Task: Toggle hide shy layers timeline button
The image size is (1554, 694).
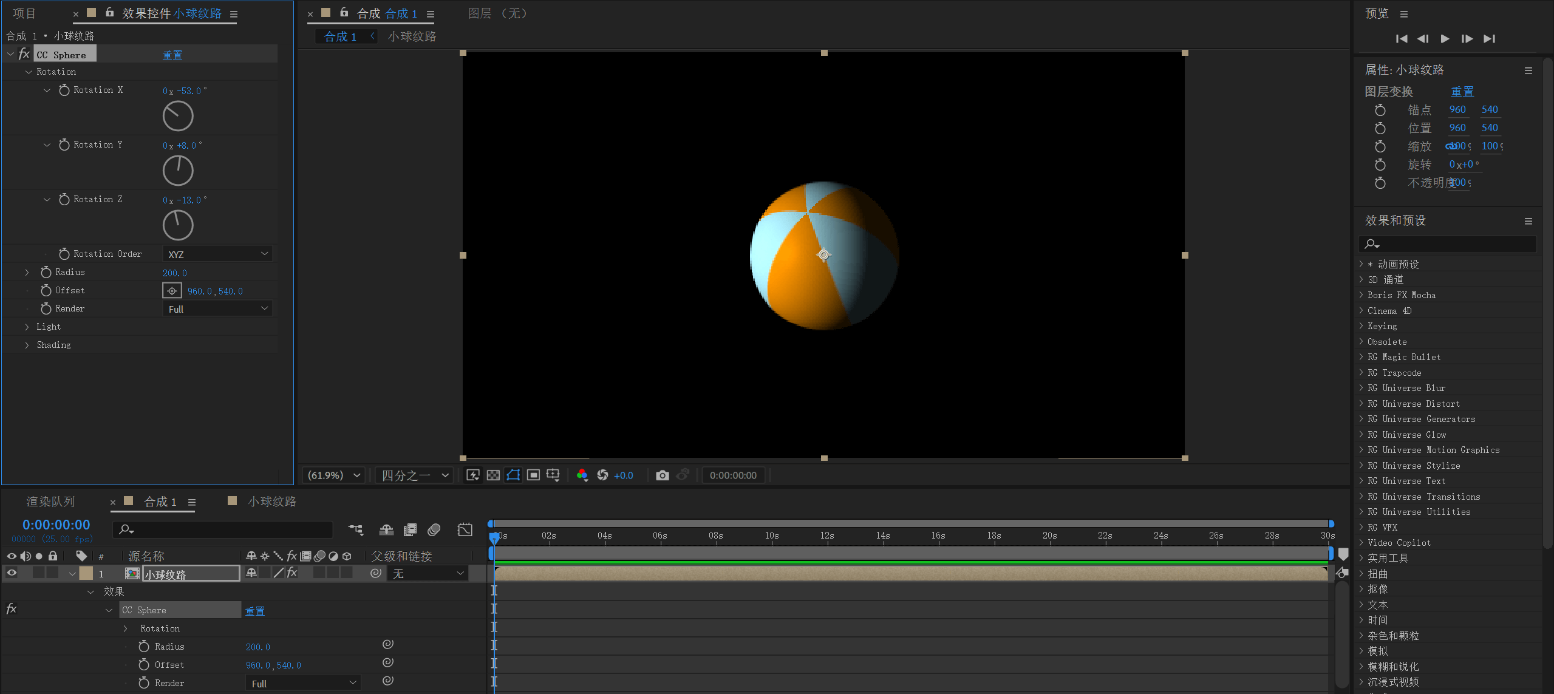Action: [x=386, y=530]
